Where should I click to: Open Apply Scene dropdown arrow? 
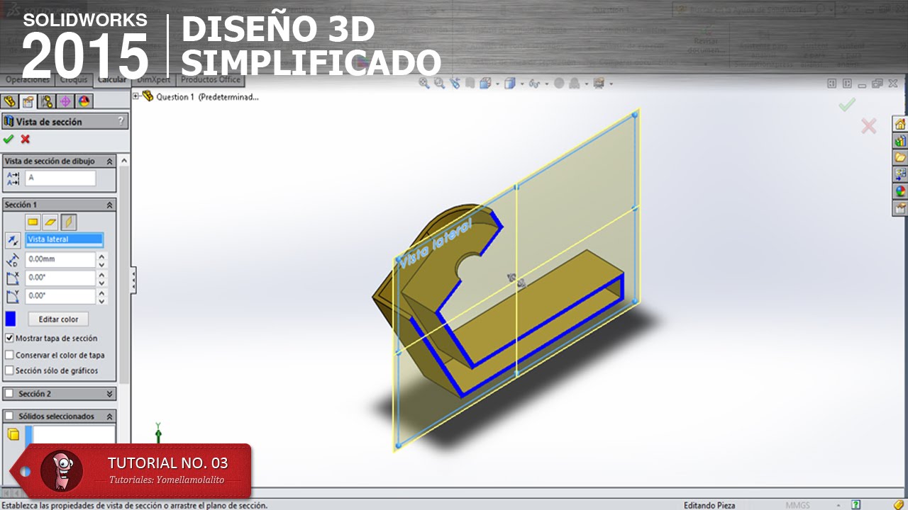(585, 84)
